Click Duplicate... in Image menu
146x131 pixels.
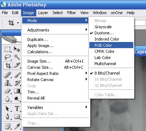click(55, 39)
